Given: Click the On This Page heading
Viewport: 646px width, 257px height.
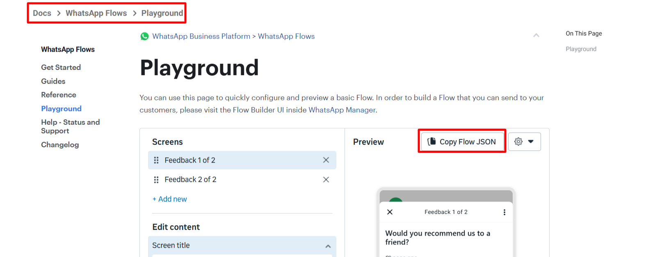Looking at the screenshot, I should pos(584,34).
